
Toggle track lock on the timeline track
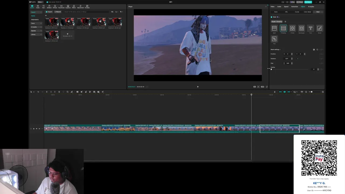[x=34, y=129]
